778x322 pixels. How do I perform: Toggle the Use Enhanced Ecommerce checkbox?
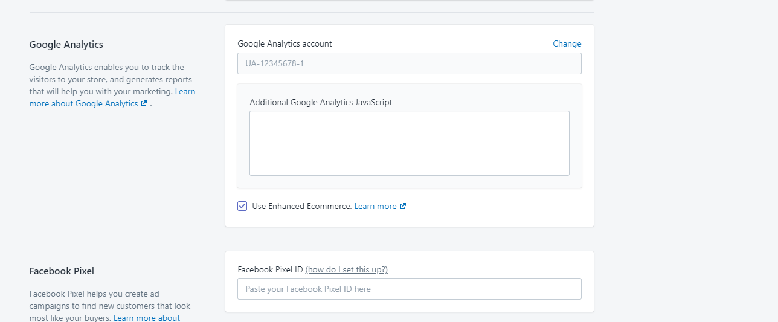(x=242, y=206)
